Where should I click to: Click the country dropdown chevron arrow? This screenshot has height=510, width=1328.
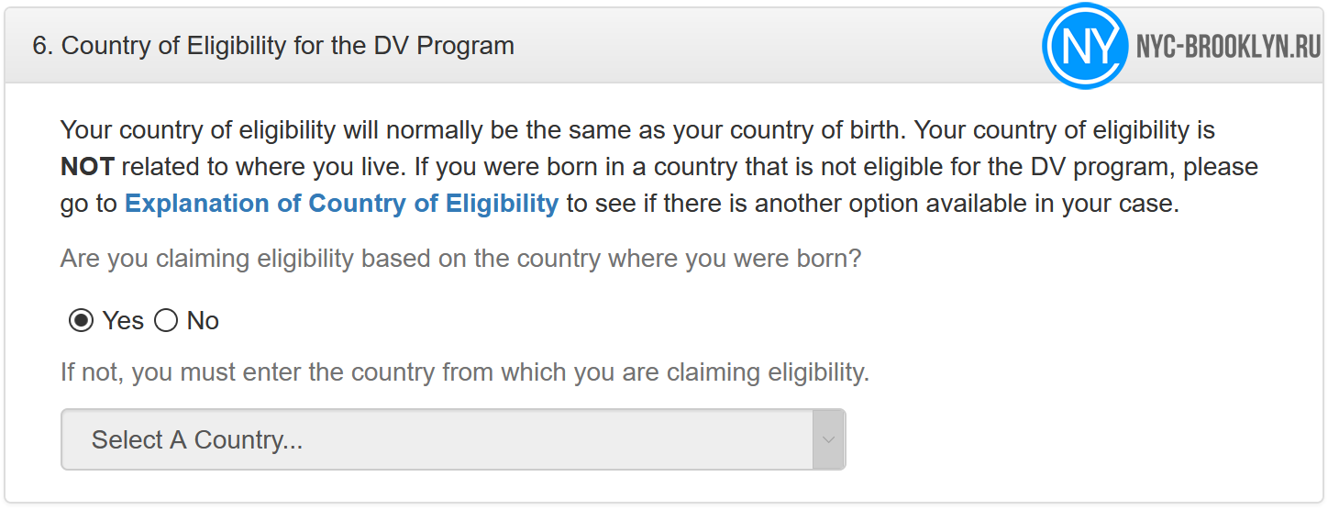(x=829, y=439)
